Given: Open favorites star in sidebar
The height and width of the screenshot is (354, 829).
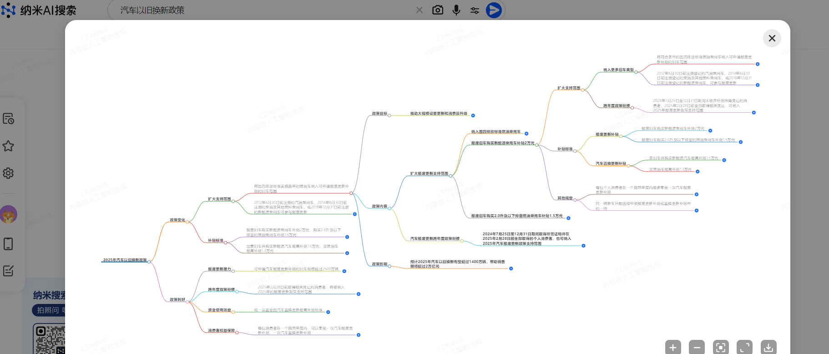Looking at the screenshot, I should click(8, 146).
